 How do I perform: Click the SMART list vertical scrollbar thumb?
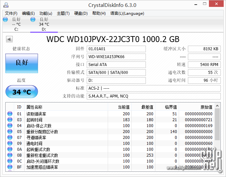pyautogui.click(x=217, y=124)
